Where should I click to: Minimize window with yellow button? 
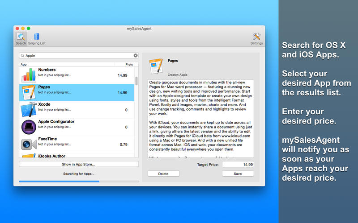coord(23,29)
